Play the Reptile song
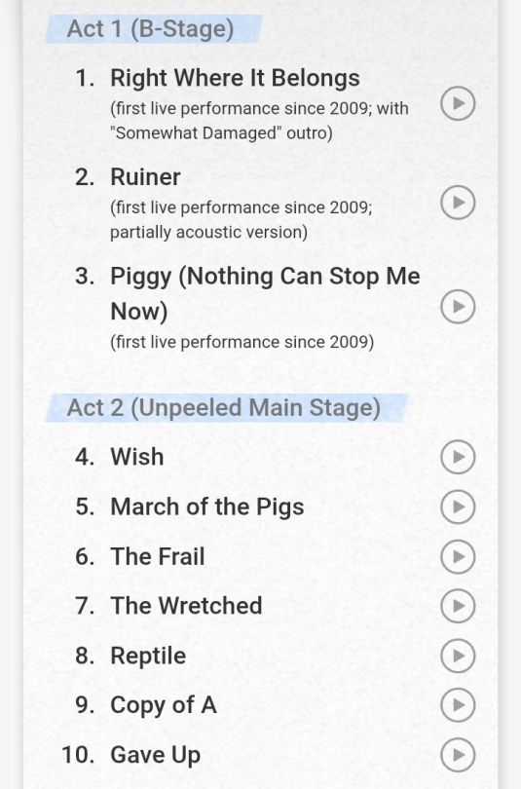Screen dimensions: 521x789 (458, 656)
